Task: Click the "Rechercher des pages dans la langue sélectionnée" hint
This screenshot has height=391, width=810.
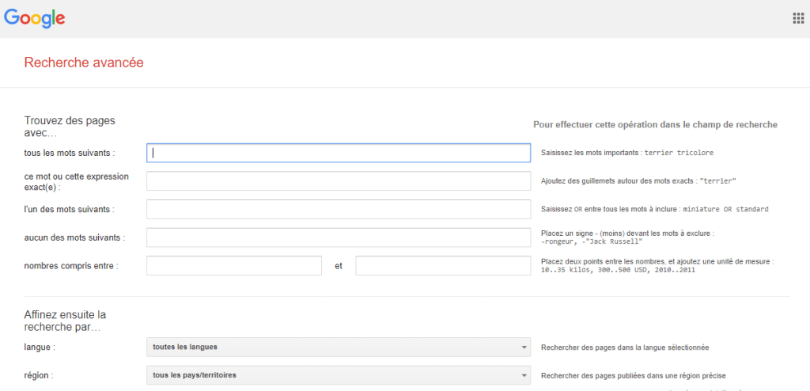Action: click(x=624, y=347)
